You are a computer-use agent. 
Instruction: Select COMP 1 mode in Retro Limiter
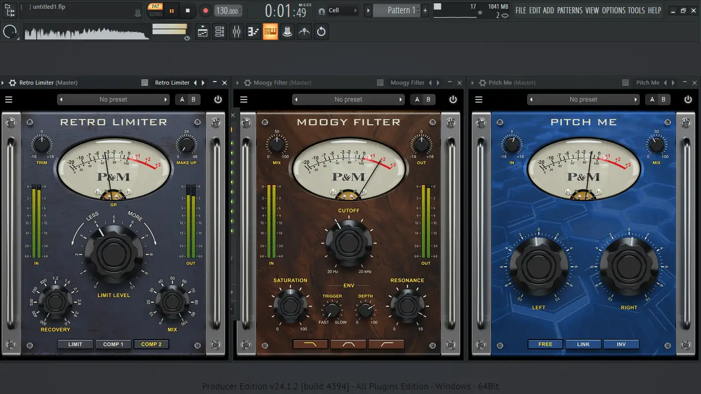click(x=113, y=344)
